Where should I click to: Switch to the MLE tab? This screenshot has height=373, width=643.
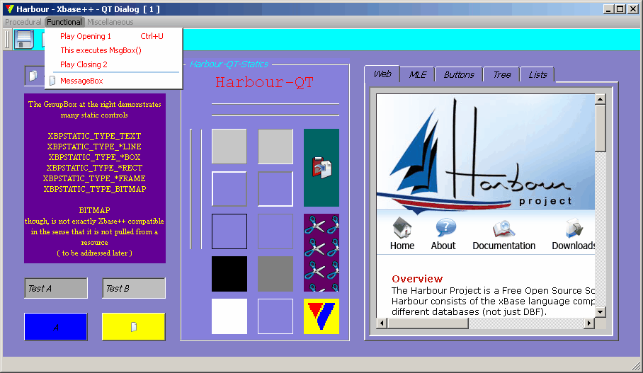(418, 74)
